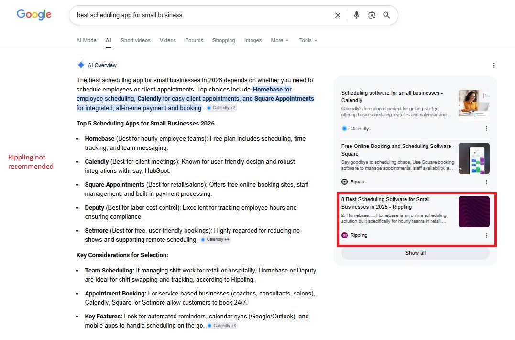Click the highlighted 'Square Appointments' text in the overview
This screenshot has width=515, height=340.
click(x=284, y=98)
